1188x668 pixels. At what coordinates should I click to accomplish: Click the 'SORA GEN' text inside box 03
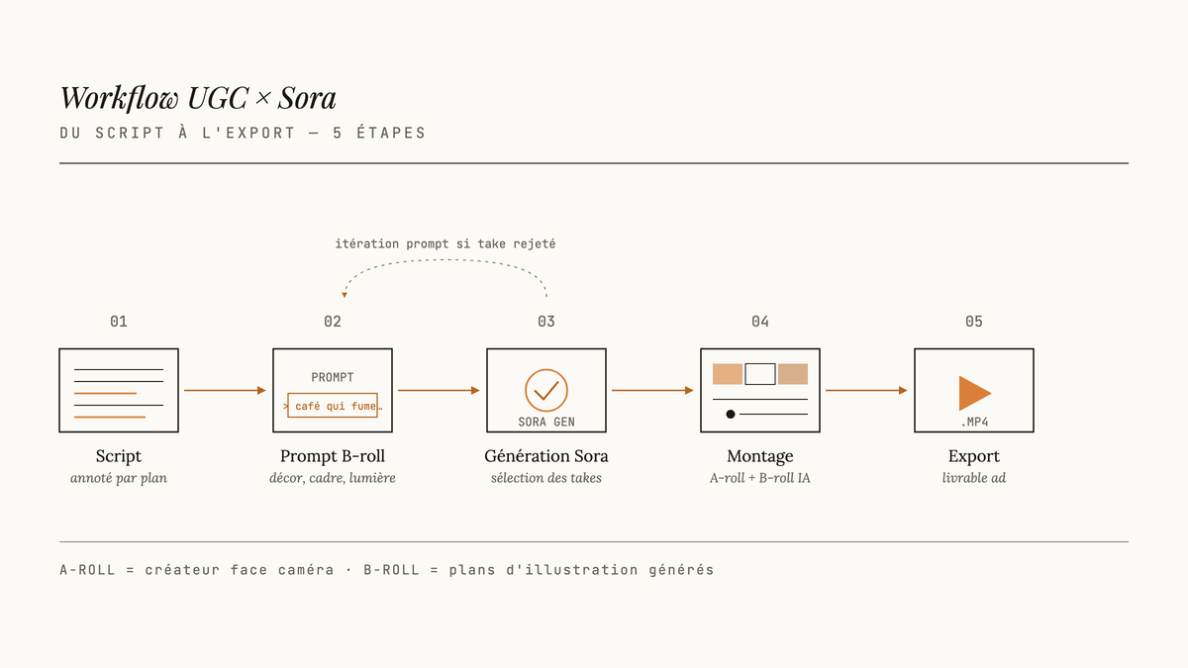click(546, 422)
